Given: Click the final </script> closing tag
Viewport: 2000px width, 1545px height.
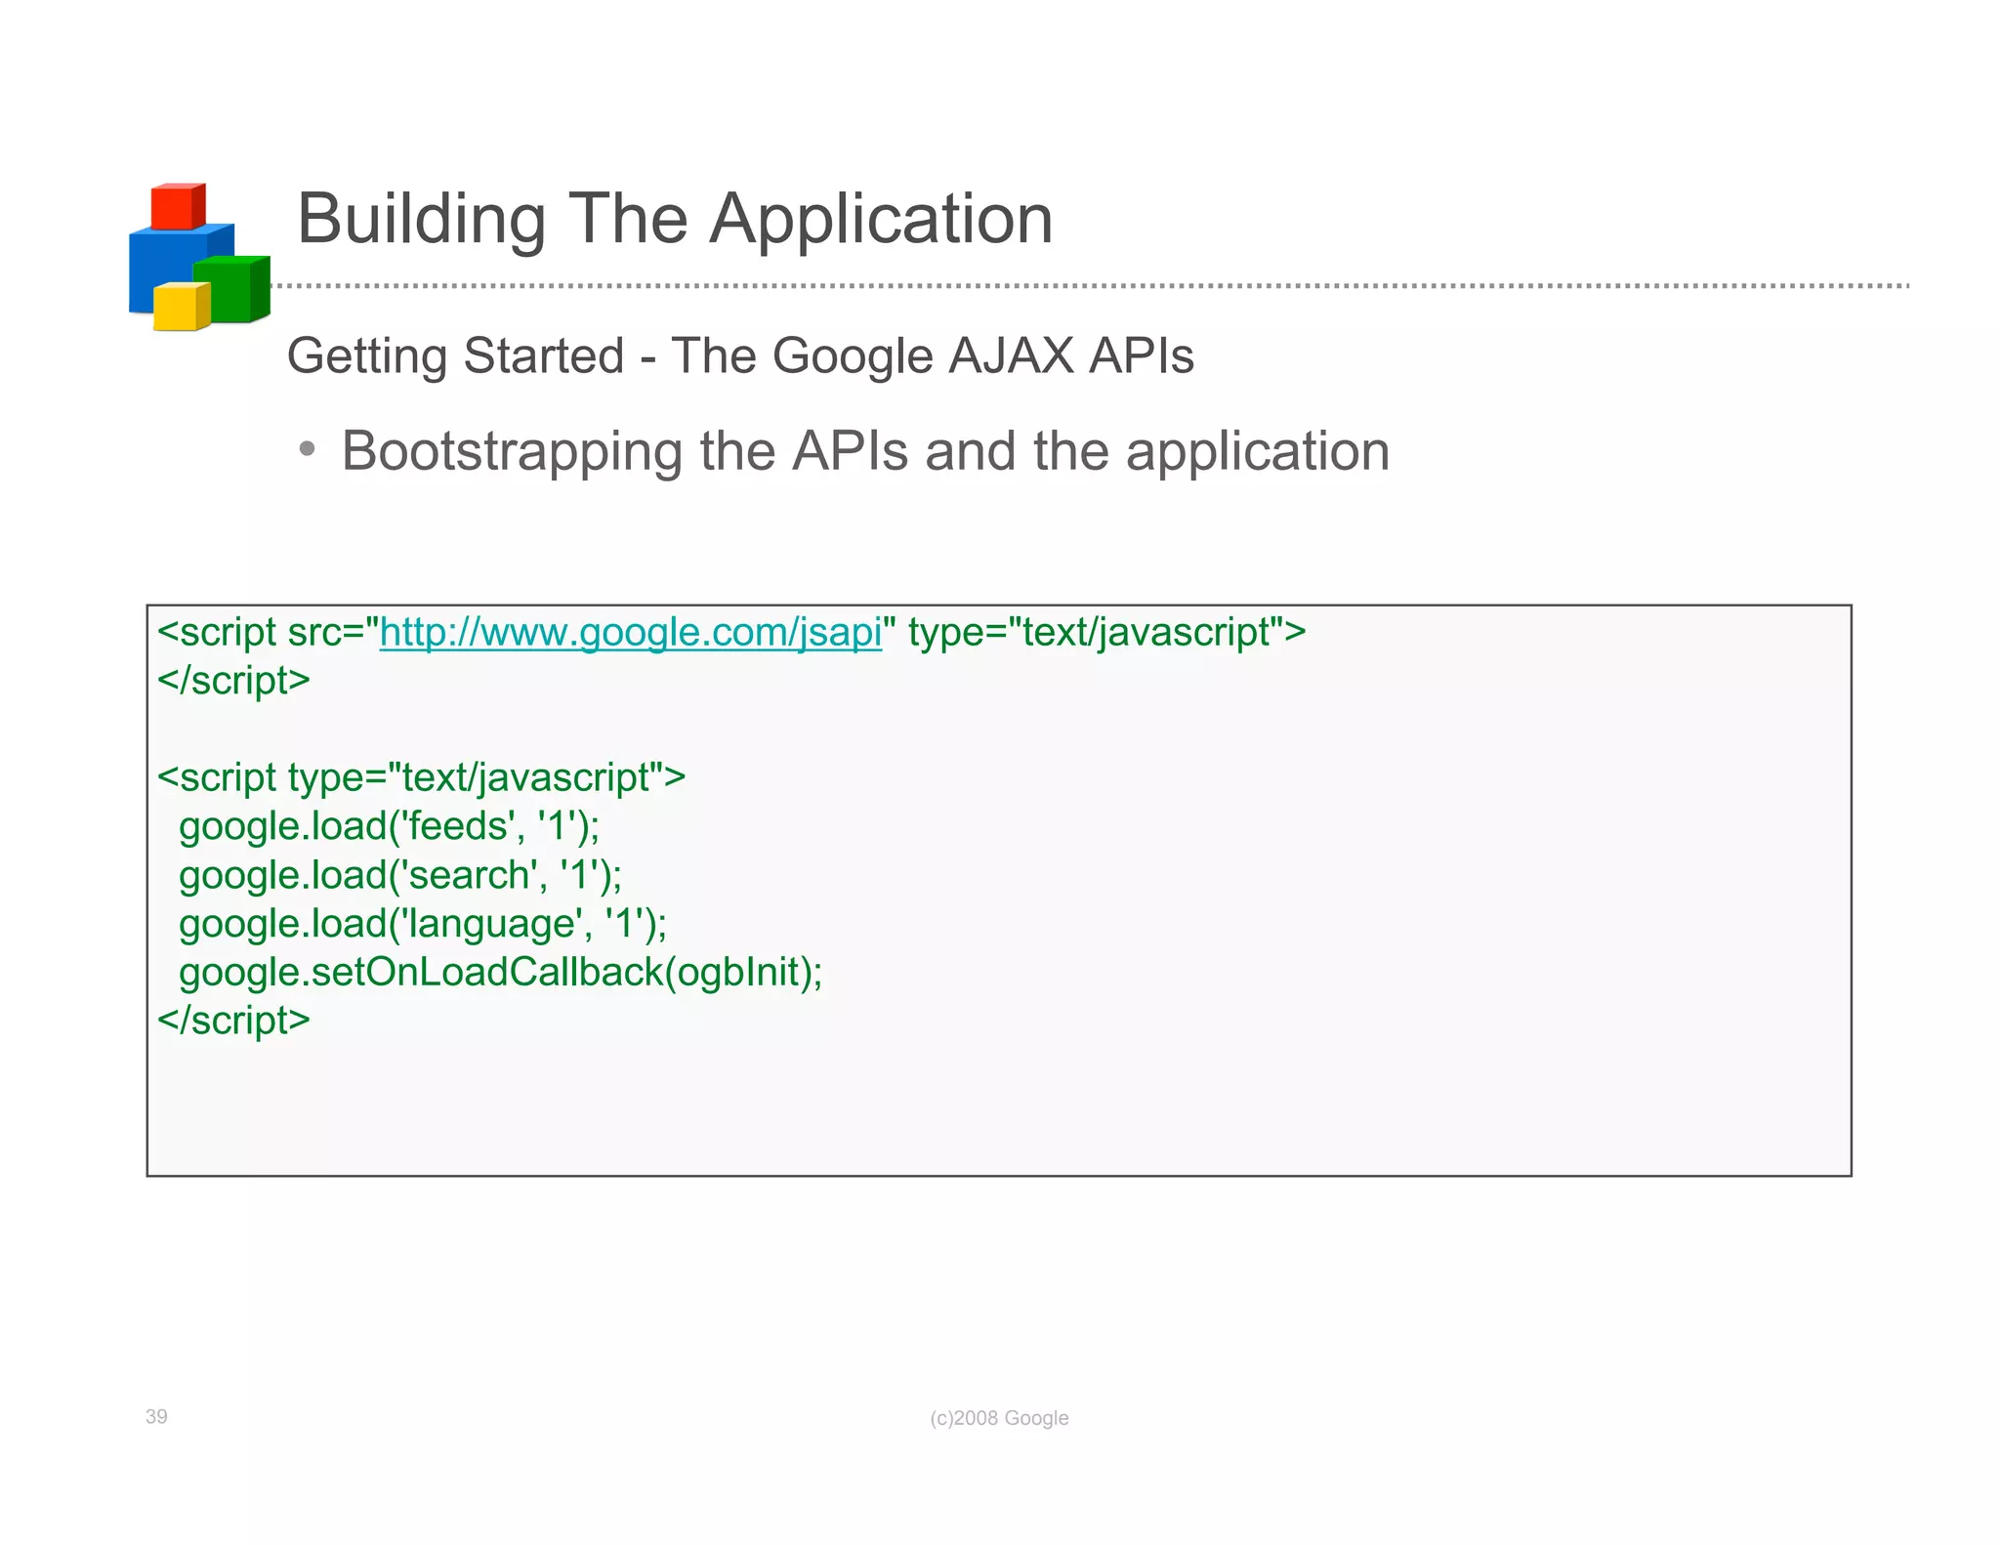Looking at the screenshot, I should pos(233,1020).
